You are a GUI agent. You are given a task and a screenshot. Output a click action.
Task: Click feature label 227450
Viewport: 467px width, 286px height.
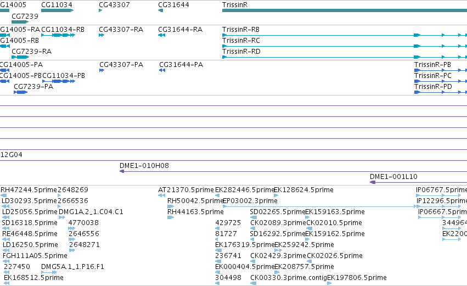tap(17, 267)
